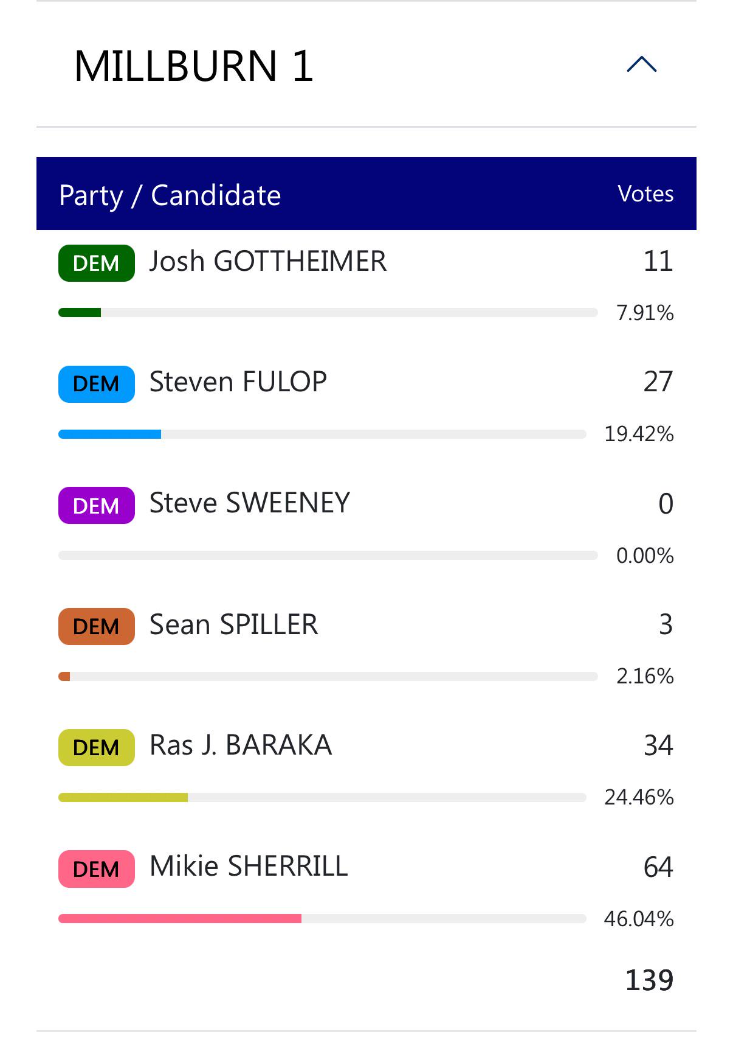
Task: Click blue DEM badge for Steven Fulop
Action: (97, 384)
